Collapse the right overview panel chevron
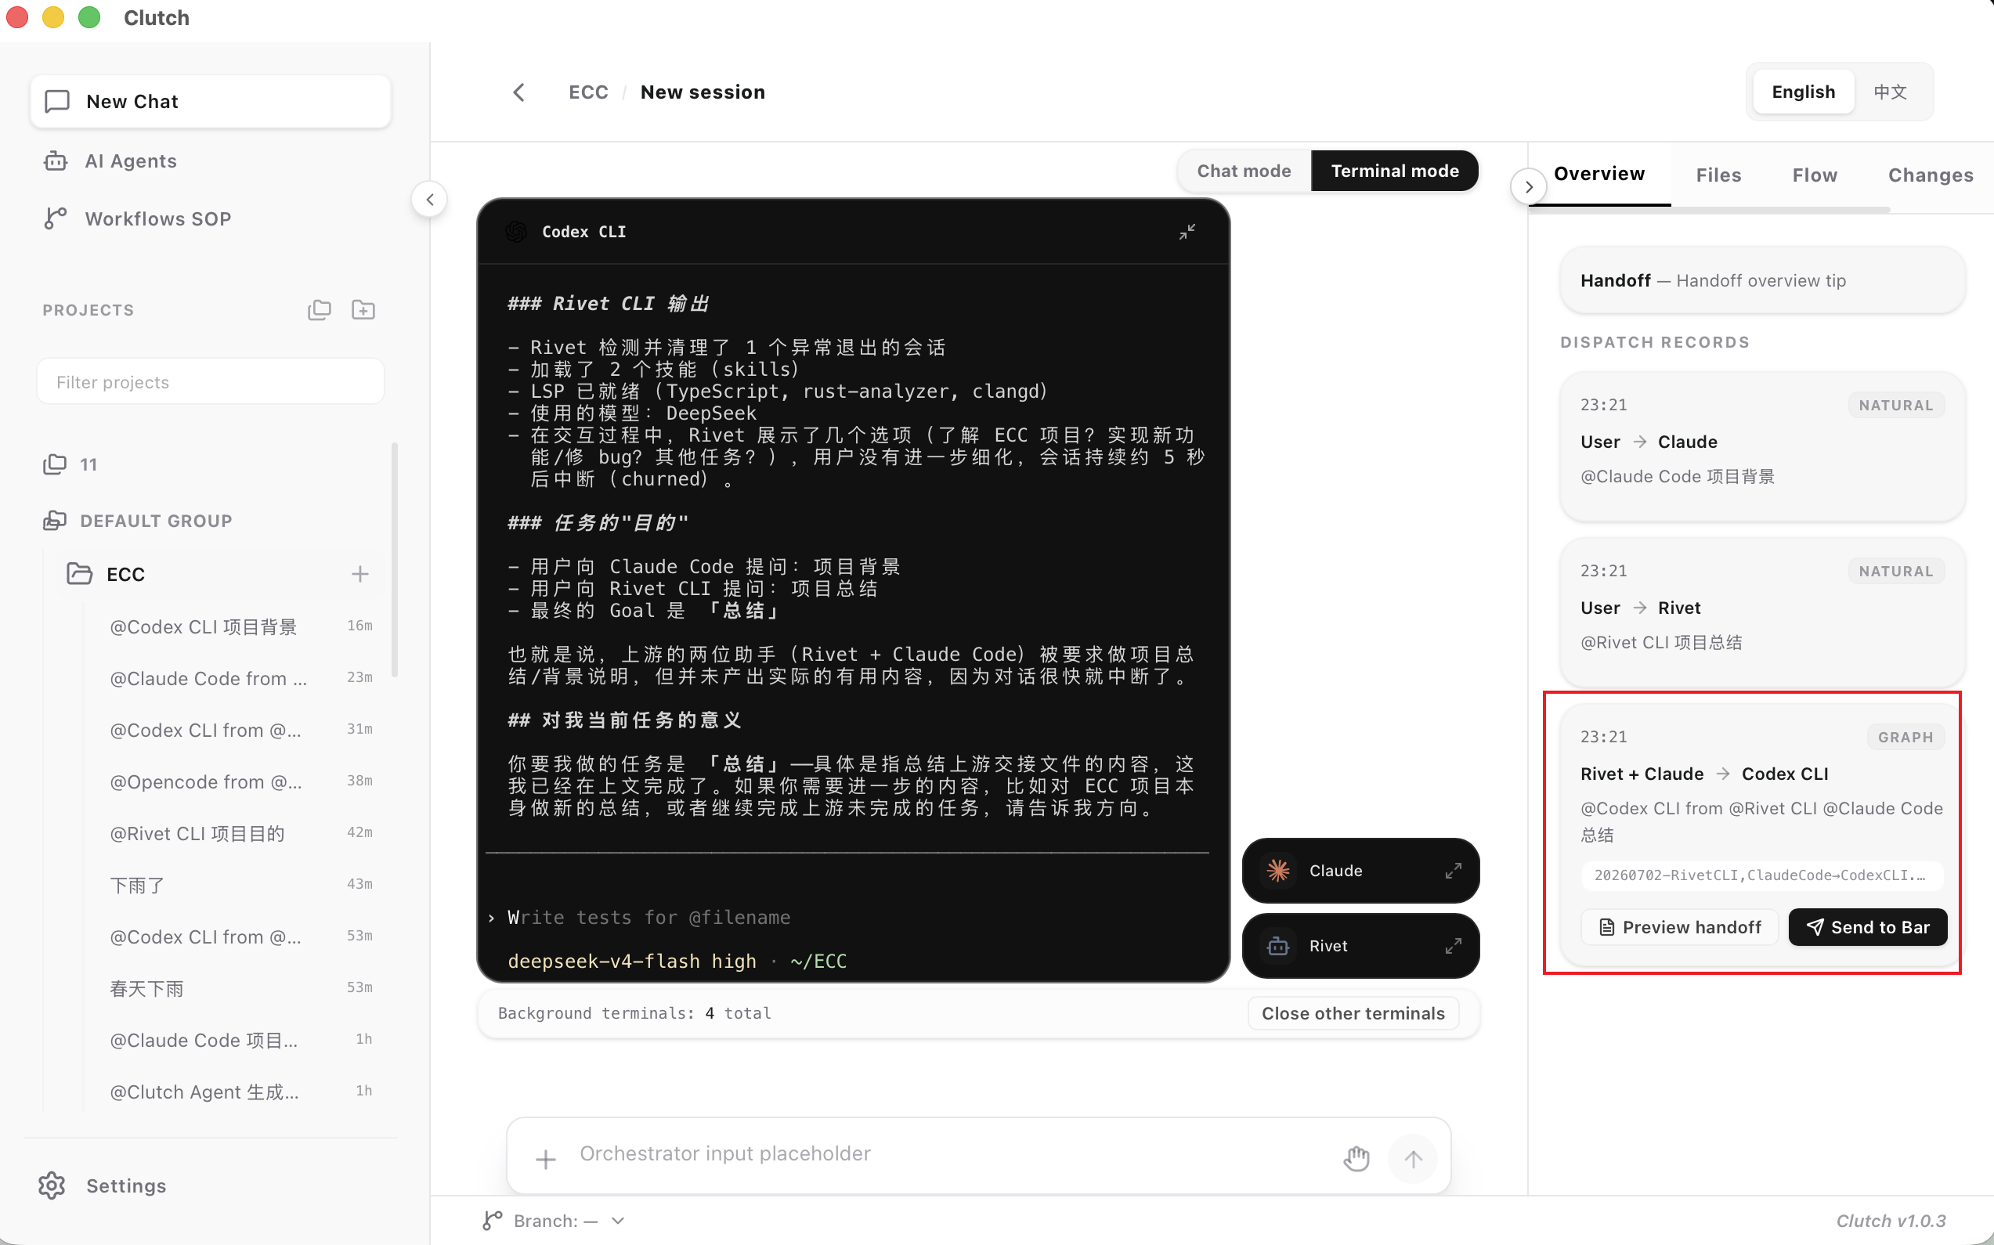This screenshot has height=1245, width=1994. point(1529,187)
